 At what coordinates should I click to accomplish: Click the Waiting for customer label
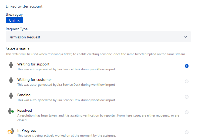point(35,80)
